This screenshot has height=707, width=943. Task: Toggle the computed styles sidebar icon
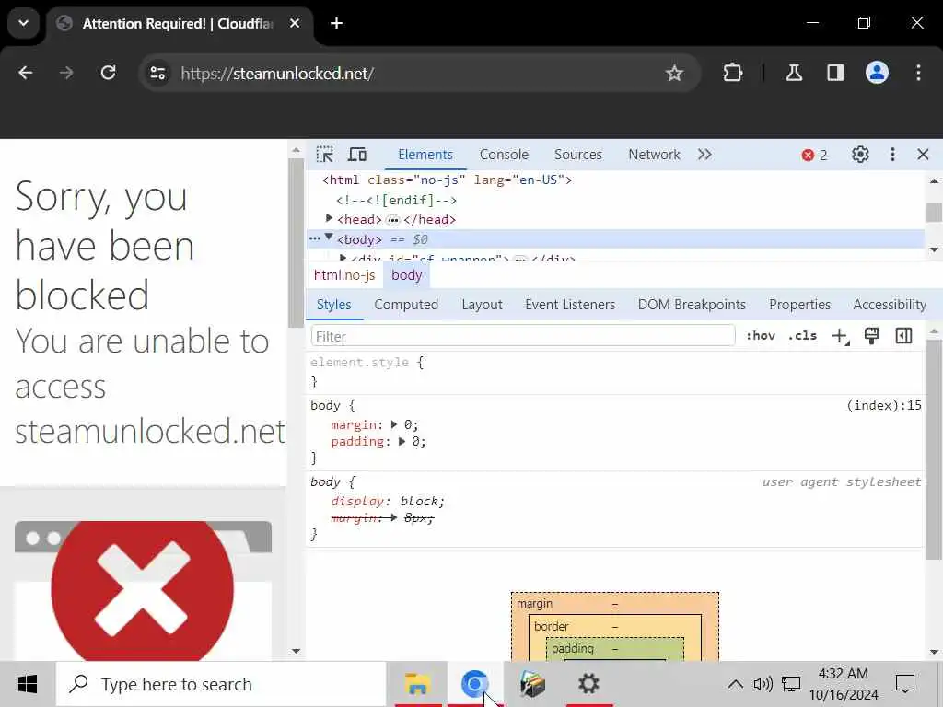[x=903, y=335]
